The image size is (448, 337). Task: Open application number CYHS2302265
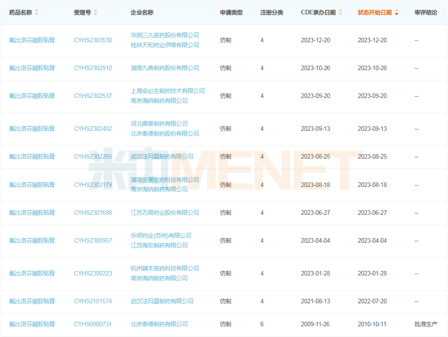click(93, 156)
